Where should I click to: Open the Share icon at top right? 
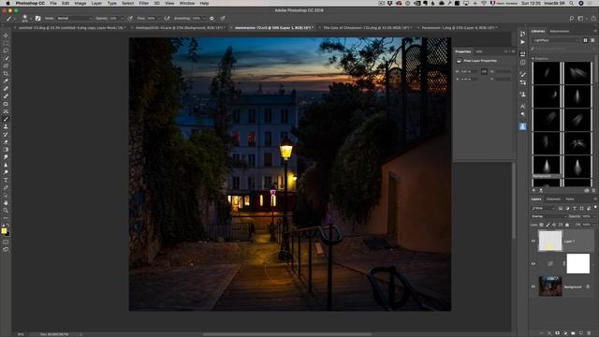click(593, 18)
